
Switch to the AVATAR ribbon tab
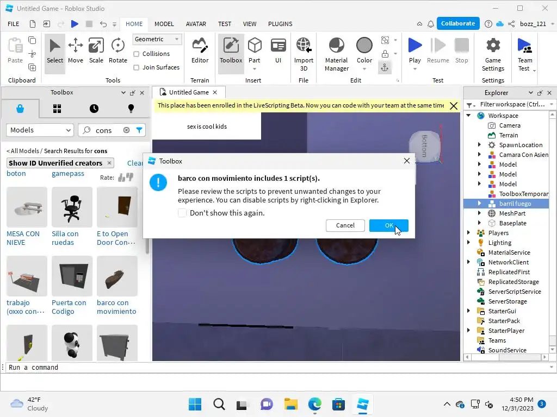click(x=196, y=24)
